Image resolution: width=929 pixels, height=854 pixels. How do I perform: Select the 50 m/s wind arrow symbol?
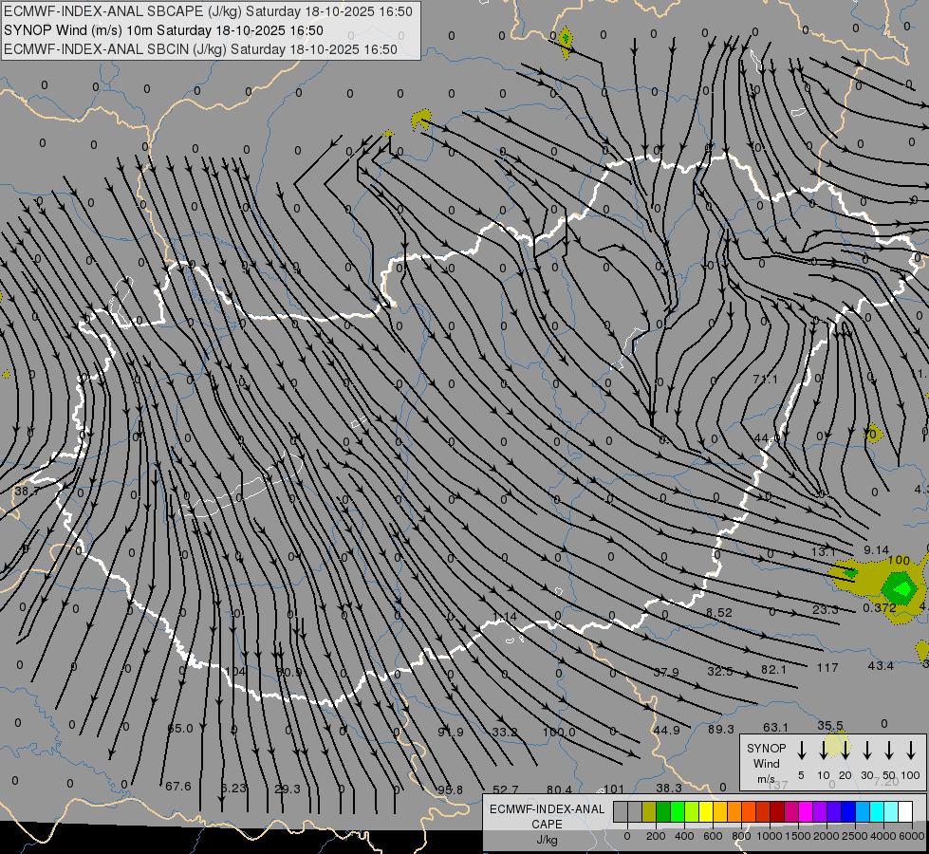[889, 751]
